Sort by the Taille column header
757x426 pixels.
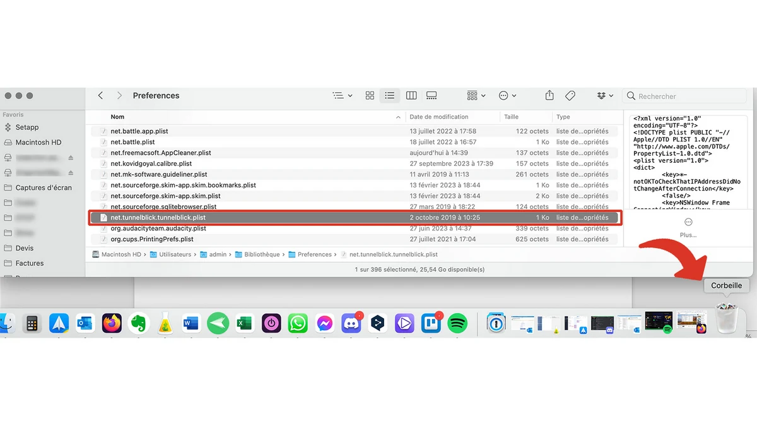pyautogui.click(x=511, y=117)
